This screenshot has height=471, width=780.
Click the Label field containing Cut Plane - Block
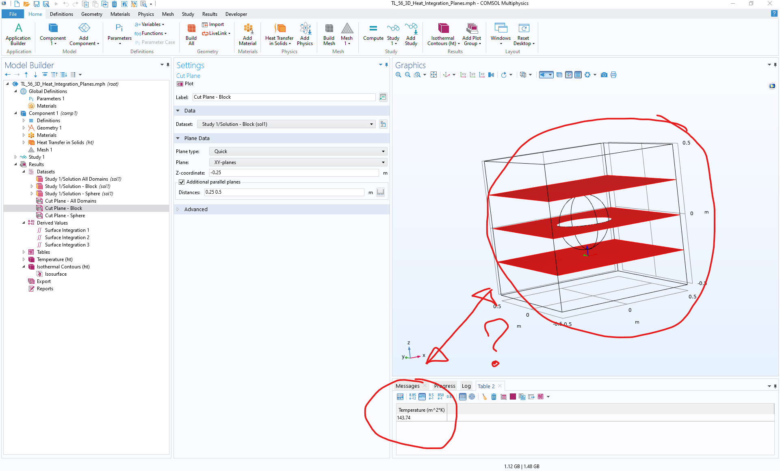pyautogui.click(x=284, y=97)
